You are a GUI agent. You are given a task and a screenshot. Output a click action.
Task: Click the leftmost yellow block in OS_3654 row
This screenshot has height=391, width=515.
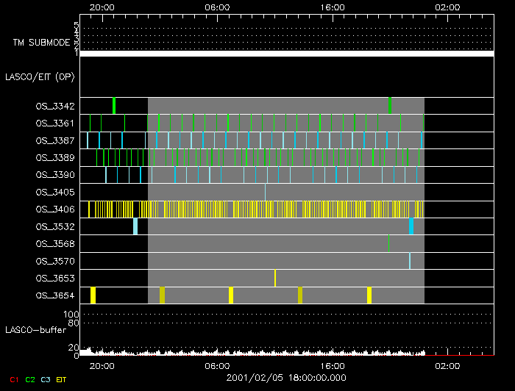pyautogui.click(x=93, y=295)
